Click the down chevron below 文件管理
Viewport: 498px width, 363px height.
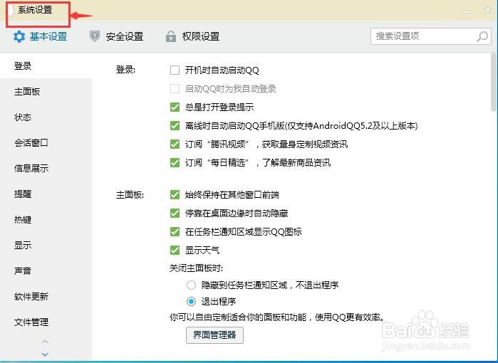pos(45,354)
